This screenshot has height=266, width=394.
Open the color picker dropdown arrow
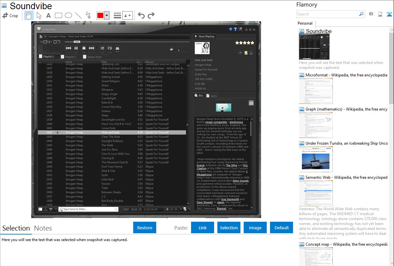coord(107,15)
